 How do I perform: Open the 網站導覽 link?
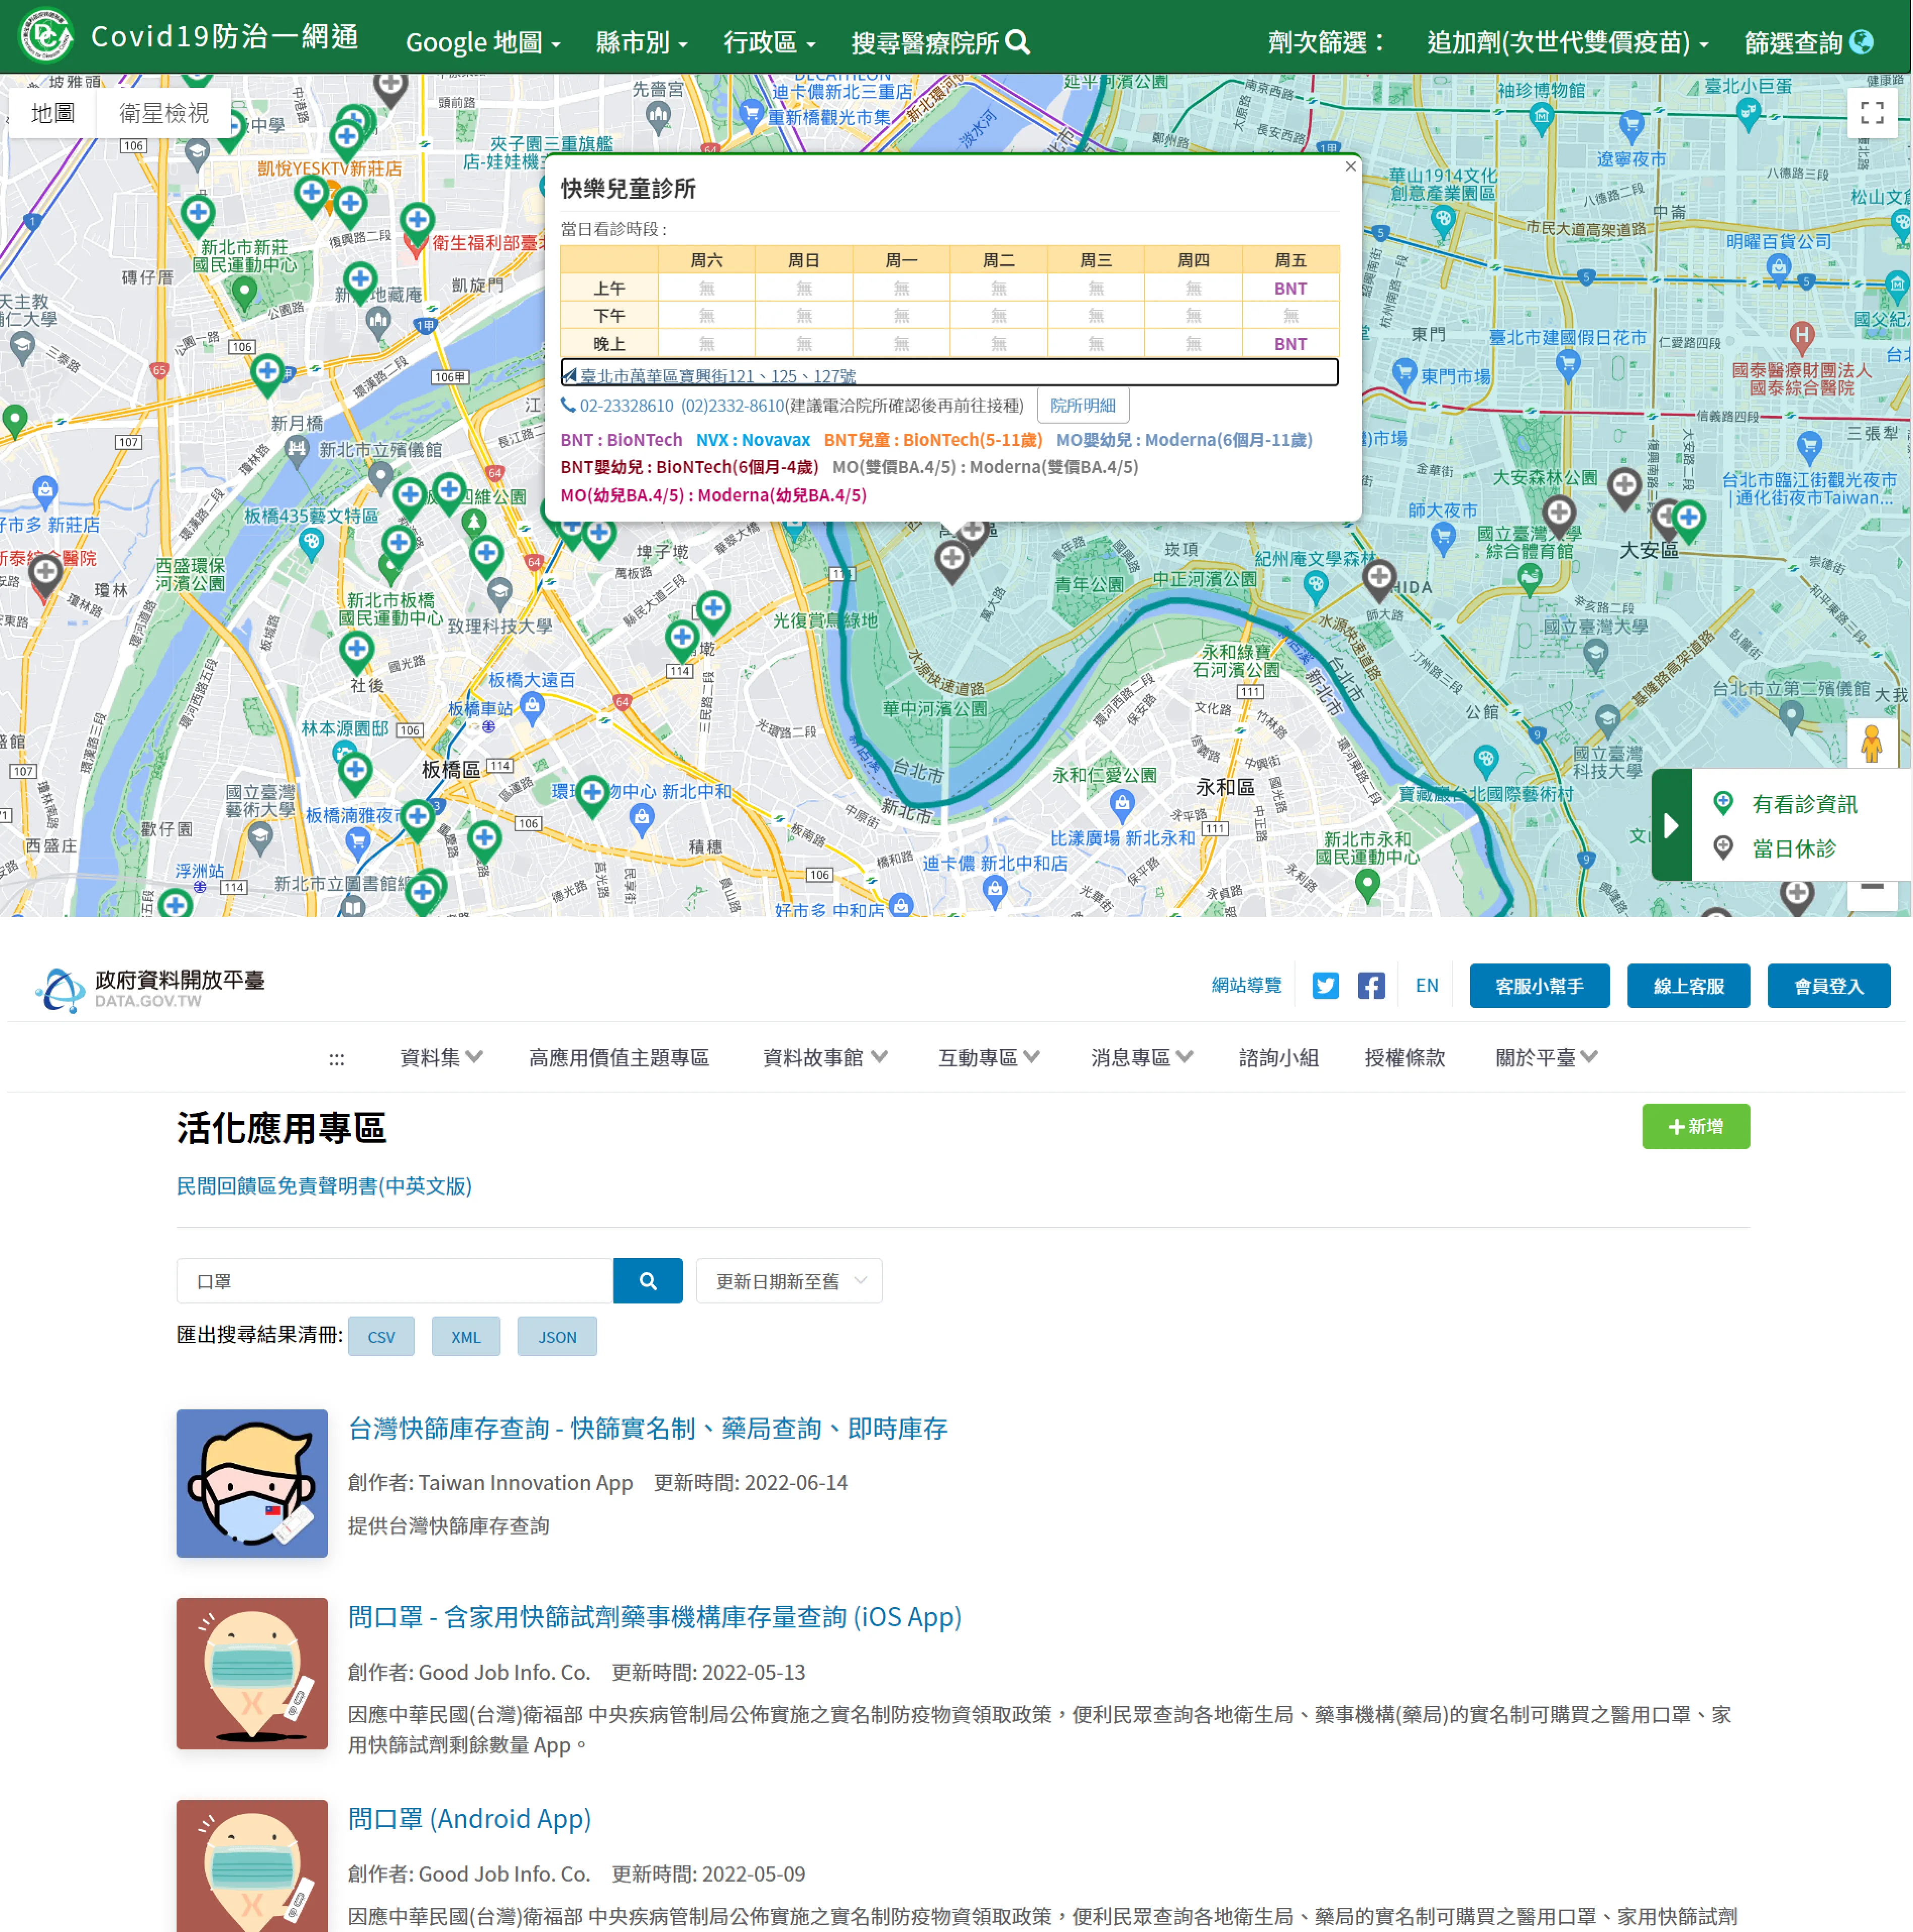click(x=1246, y=985)
